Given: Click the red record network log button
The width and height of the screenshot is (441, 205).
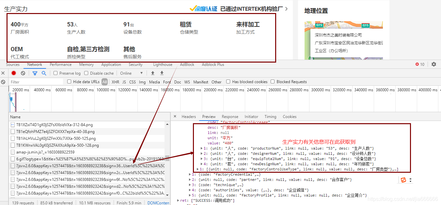Looking at the screenshot, I should pos(14,73).
